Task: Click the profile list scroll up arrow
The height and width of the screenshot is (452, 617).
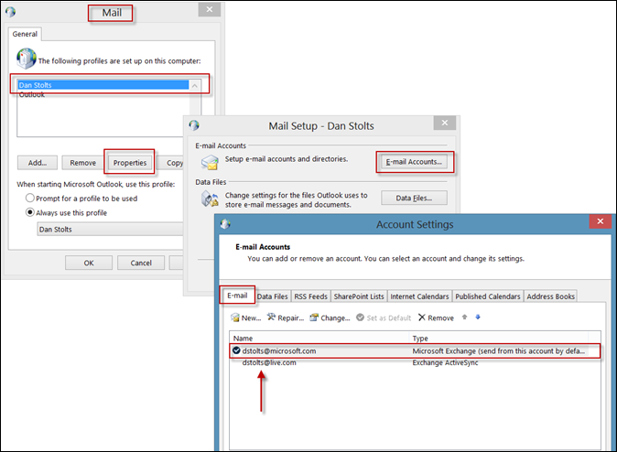Action: [x=195, y=85]
